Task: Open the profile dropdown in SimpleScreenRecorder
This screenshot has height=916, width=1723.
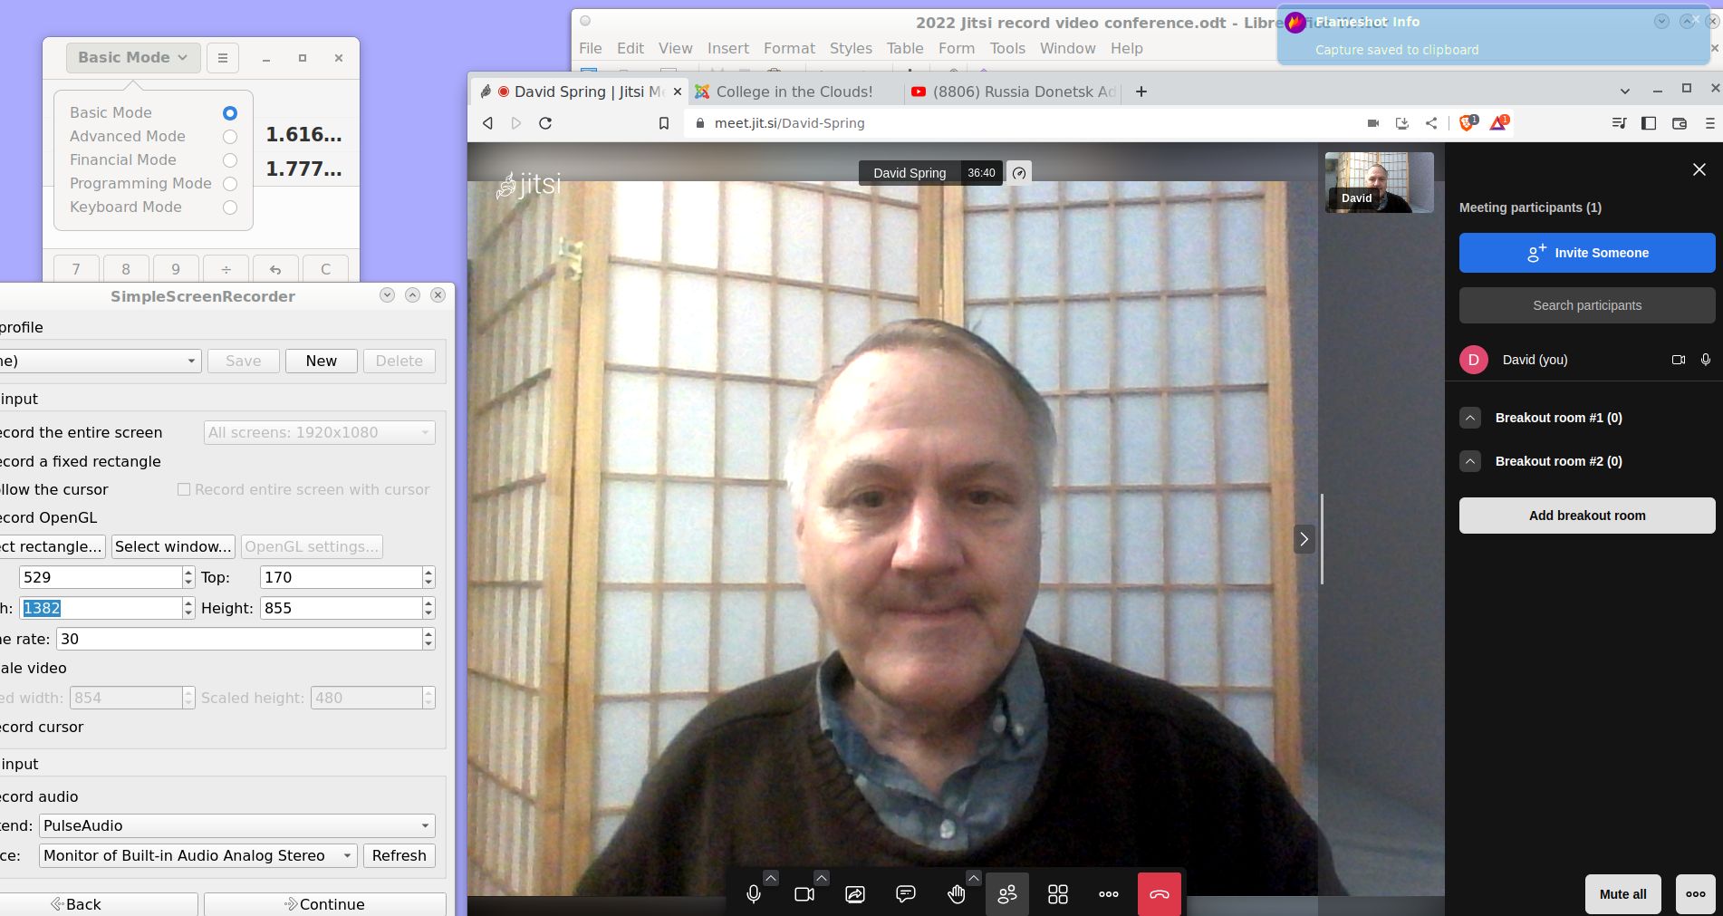Action: click(99, 361)
